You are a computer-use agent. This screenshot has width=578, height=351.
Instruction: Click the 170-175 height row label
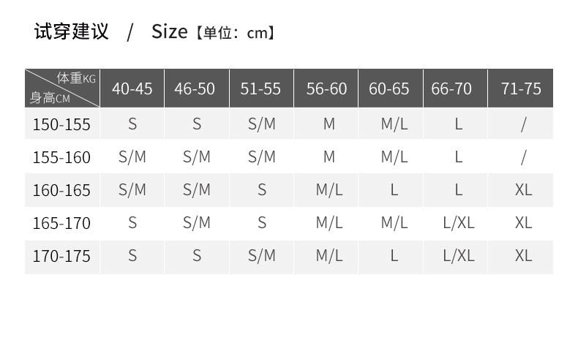[61, 256]
